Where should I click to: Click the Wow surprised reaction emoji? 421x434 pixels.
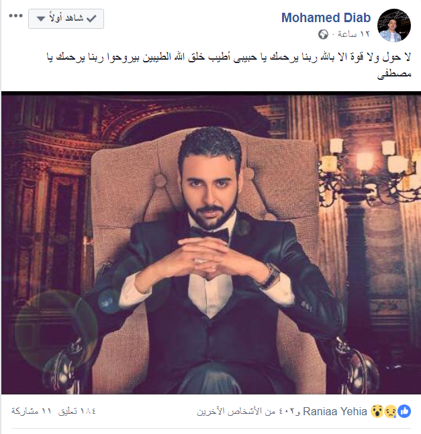[377, 411]
